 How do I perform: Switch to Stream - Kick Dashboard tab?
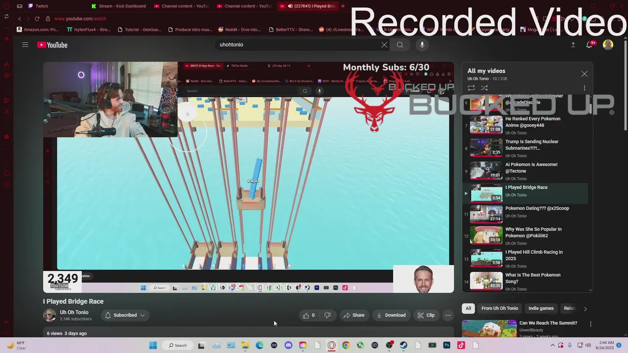tap(119, 6)
